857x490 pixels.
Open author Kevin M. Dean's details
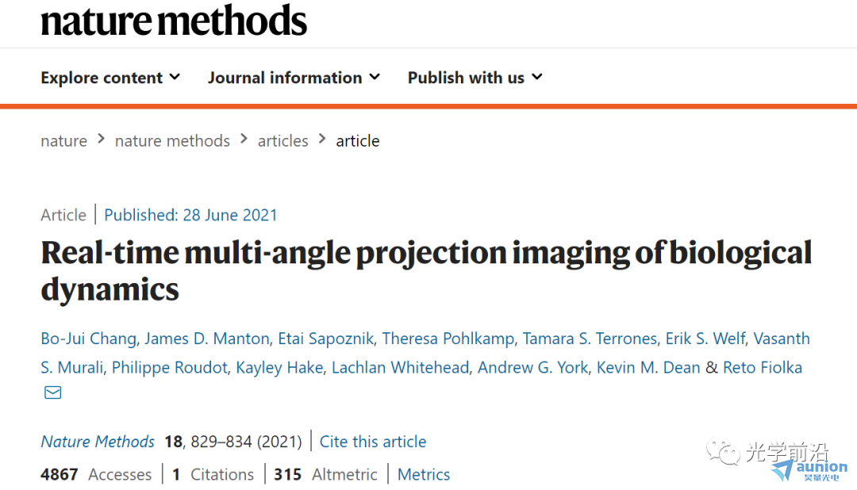[648, 368]
